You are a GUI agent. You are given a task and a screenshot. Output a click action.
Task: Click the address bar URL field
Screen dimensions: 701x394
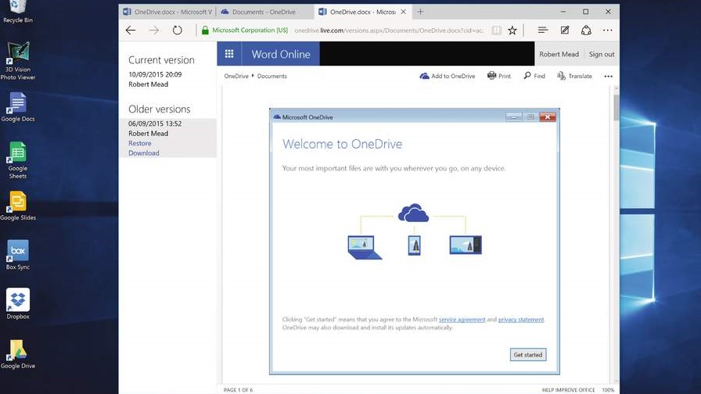(x=389, y=30)
